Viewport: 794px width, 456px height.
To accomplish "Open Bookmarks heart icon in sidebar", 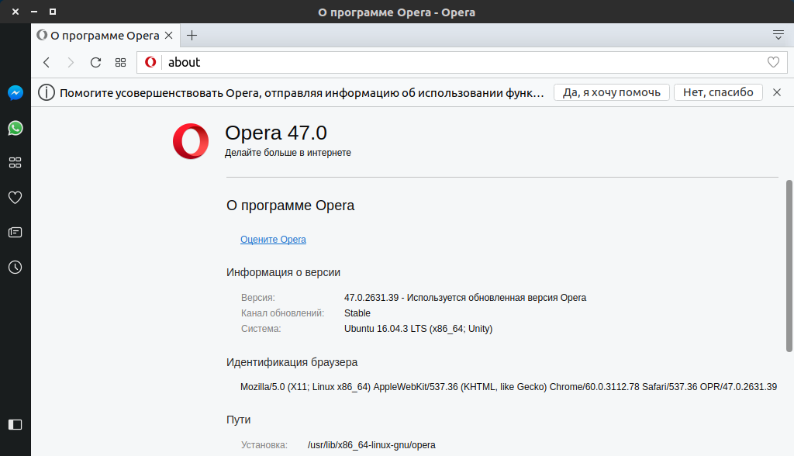I will click(x=16, y=197).
